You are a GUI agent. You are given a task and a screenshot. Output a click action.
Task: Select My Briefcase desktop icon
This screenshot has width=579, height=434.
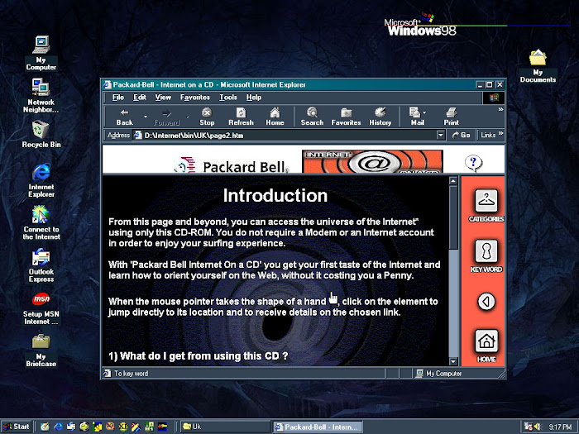point(41,351)
